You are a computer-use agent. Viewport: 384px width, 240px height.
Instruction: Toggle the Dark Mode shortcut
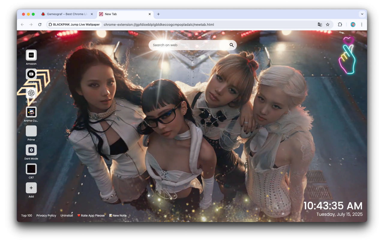pos(31,150)
